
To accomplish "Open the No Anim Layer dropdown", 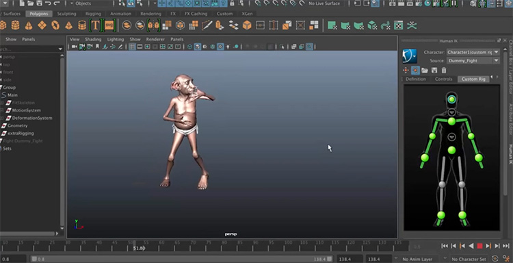I will coord(421,259).
